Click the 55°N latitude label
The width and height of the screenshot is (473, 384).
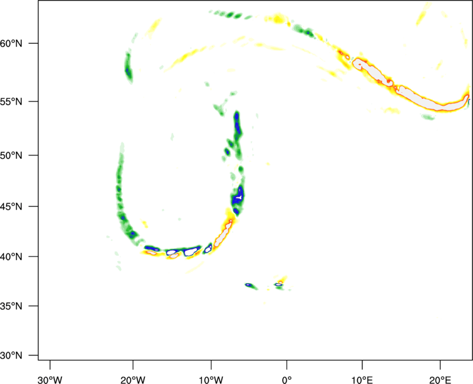point(11,102)
